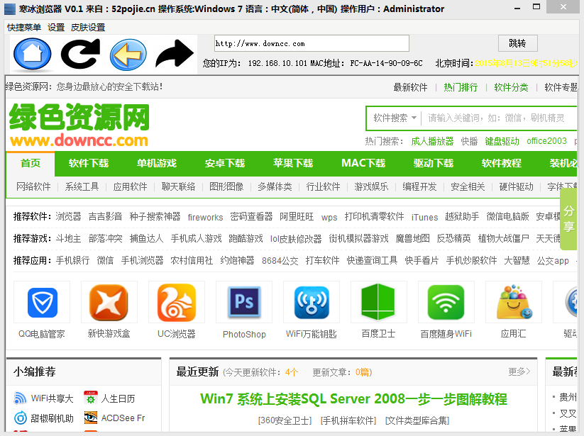This screenshot has width=584, height=436.
Task: Select the UC浏览器 squirrel icon
Action: 177,302
